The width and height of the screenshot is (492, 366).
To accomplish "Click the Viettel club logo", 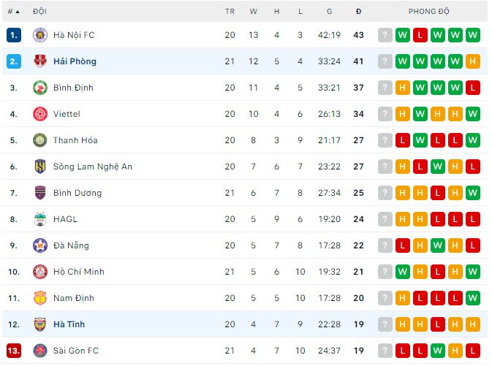I will pos(39,114).
